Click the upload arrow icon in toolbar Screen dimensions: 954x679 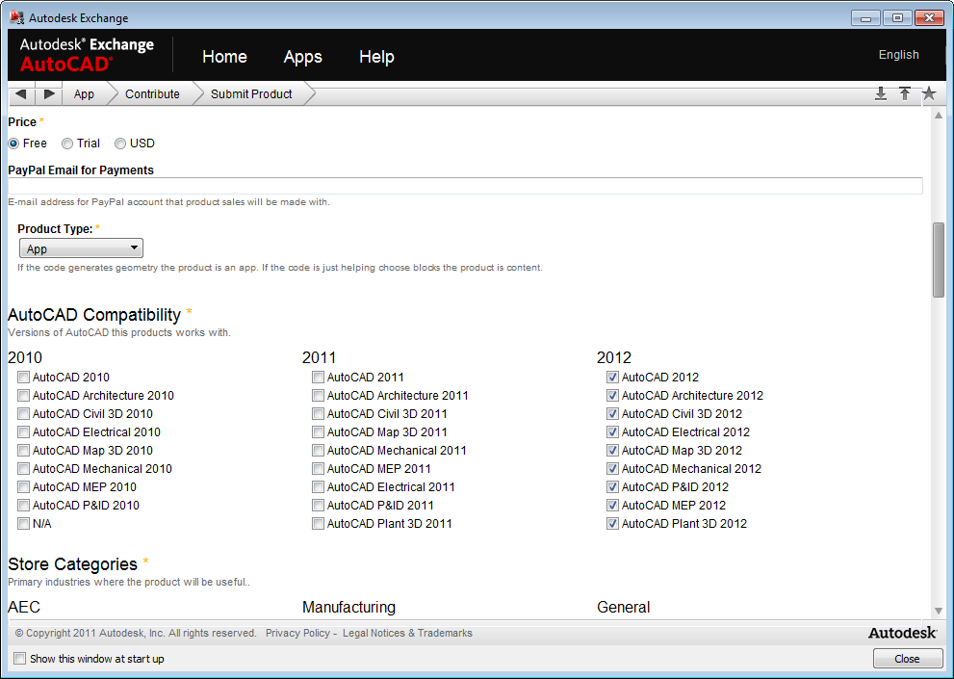click(x=905, y=93)
